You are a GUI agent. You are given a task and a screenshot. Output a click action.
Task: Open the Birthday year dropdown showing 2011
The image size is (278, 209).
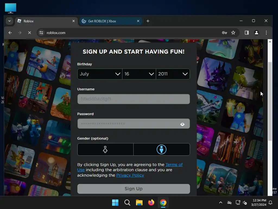pos(173,74)
